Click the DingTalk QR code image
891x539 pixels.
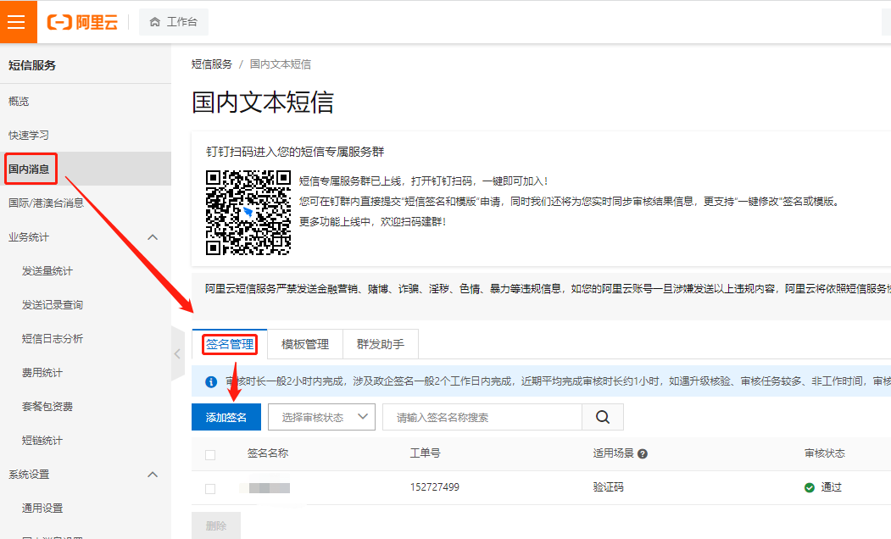[x=248, y=213]
